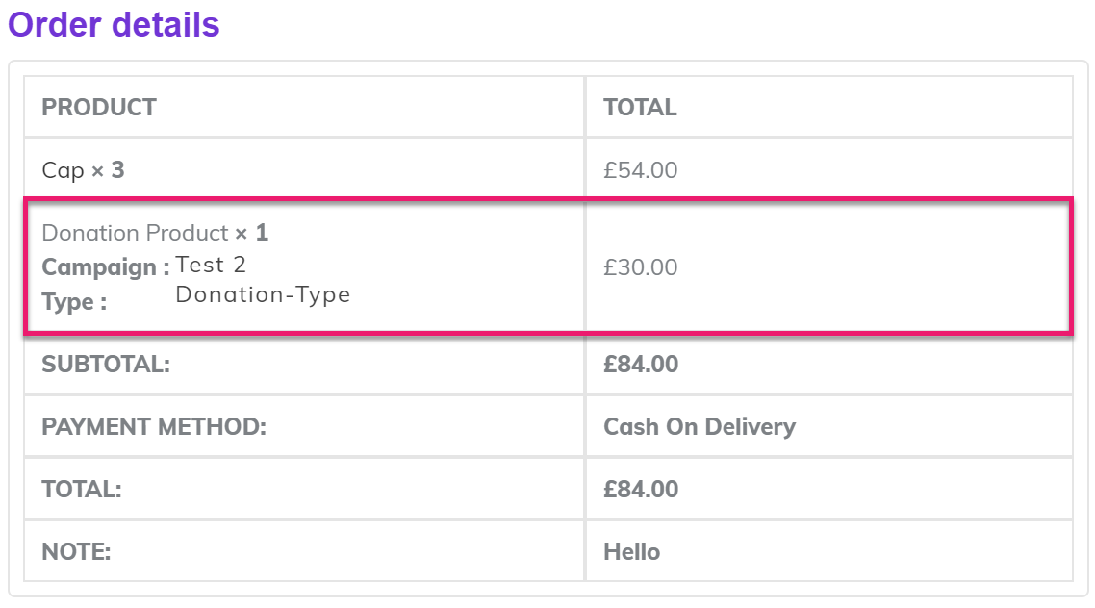This screenshot has height=608, width=1095.
Task: Click the TOTAL column header at the top
Action: pos(640,108)
